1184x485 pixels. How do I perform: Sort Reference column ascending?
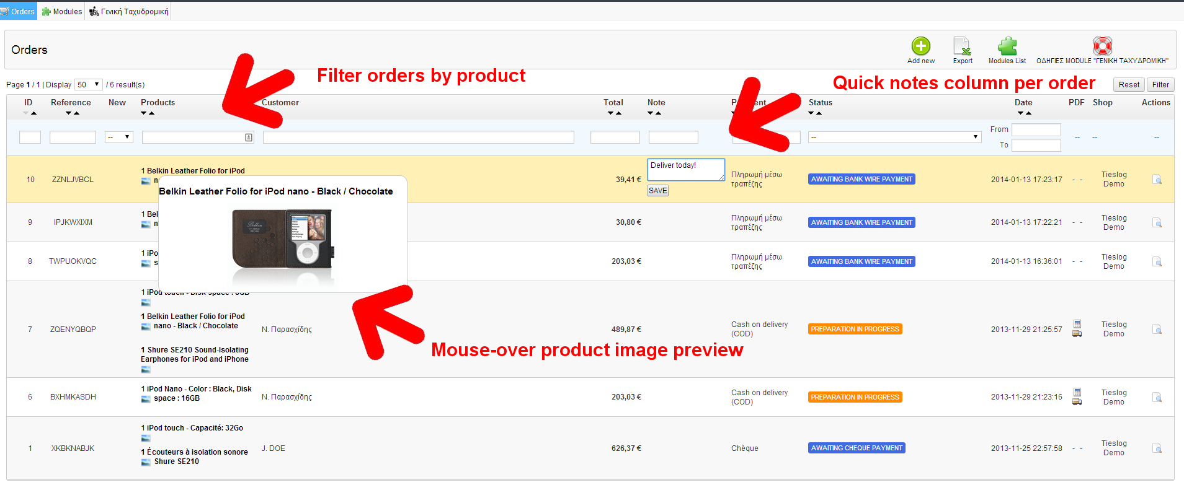tap(76, 113)
